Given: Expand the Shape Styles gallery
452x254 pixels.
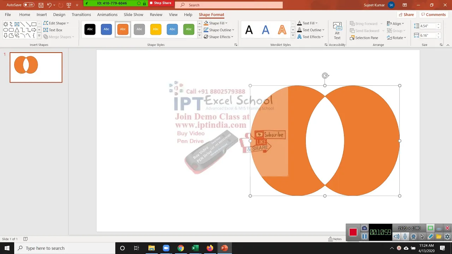Looking at the screenshot, I should 199,36.
